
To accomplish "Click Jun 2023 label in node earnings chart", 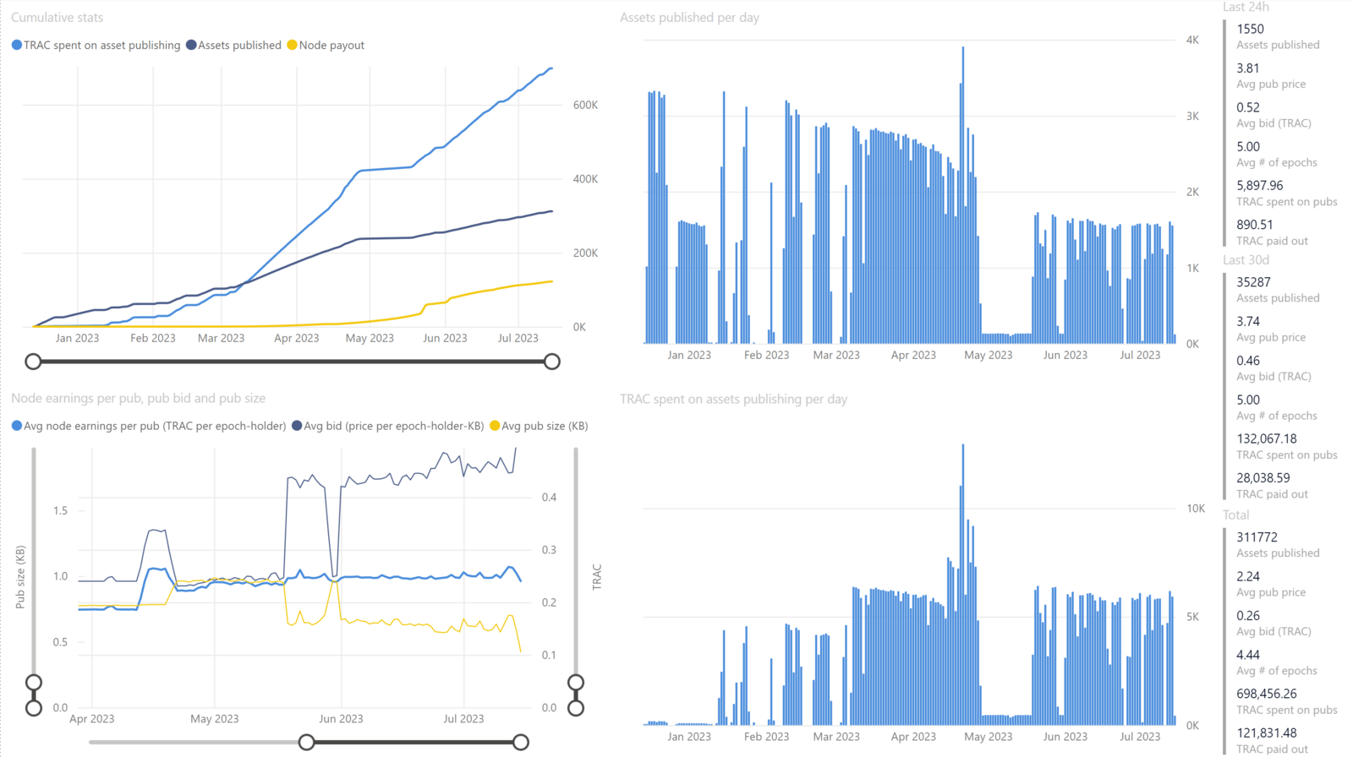I will (341, 719).
